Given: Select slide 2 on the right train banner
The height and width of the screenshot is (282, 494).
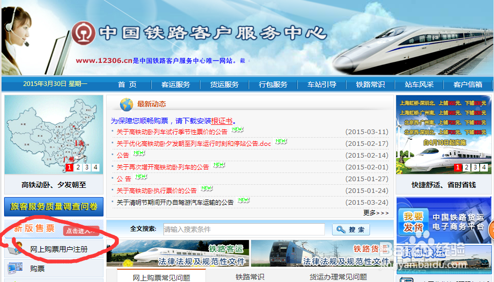Looking at the screenshot, I should click(x=467, y=167).
